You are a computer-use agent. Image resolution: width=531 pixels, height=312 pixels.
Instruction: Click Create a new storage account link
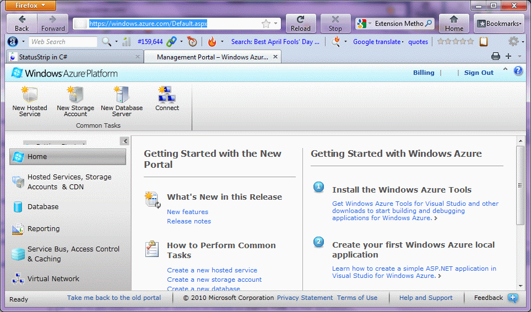click(x=214, y=280)
